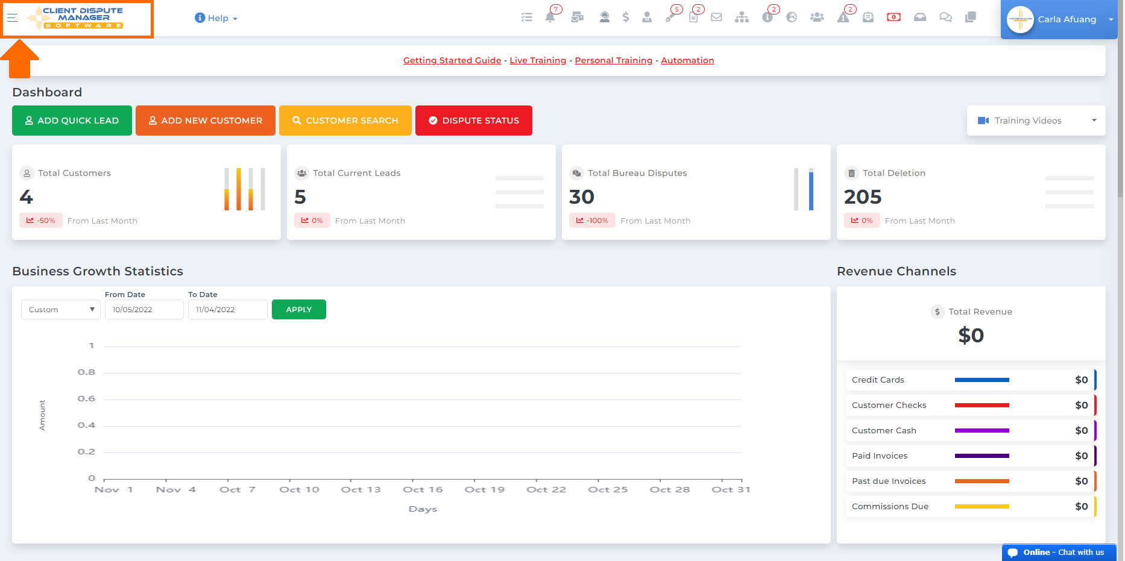This screenshot has height=561, width=1125.
Task: Open the Online Chat with us widget
Action: (x=1059, y=553)
